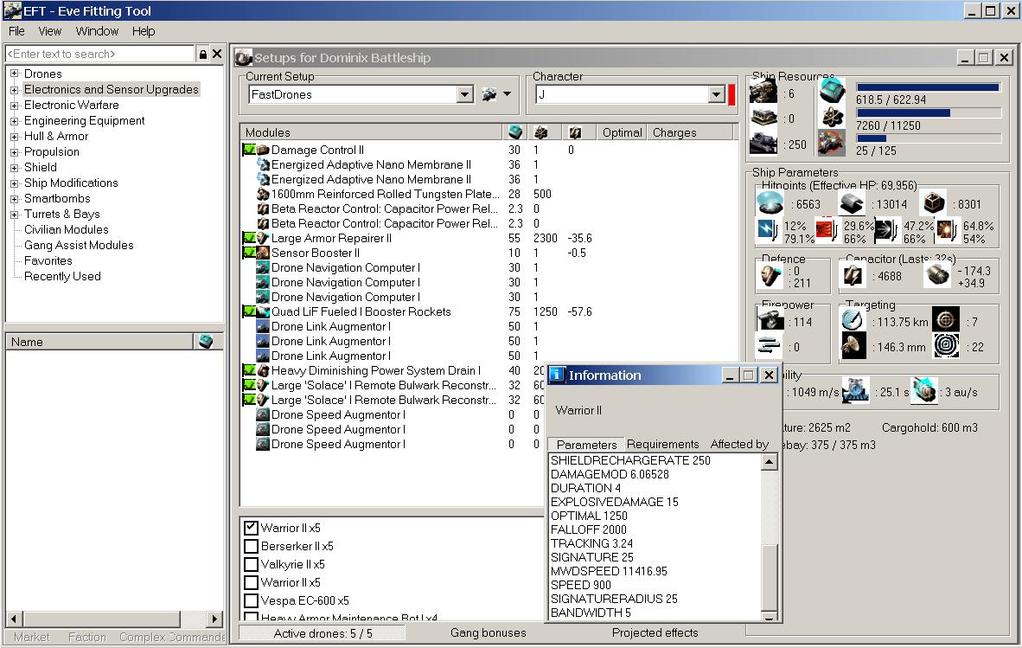Uncheck the checked Warrior II x5 drone group
The width and height of the screenshot is (1022, 648).
[x=251, y=528]
